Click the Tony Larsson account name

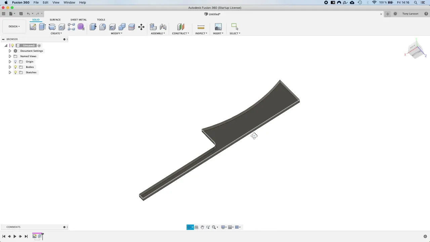[410, 14]
